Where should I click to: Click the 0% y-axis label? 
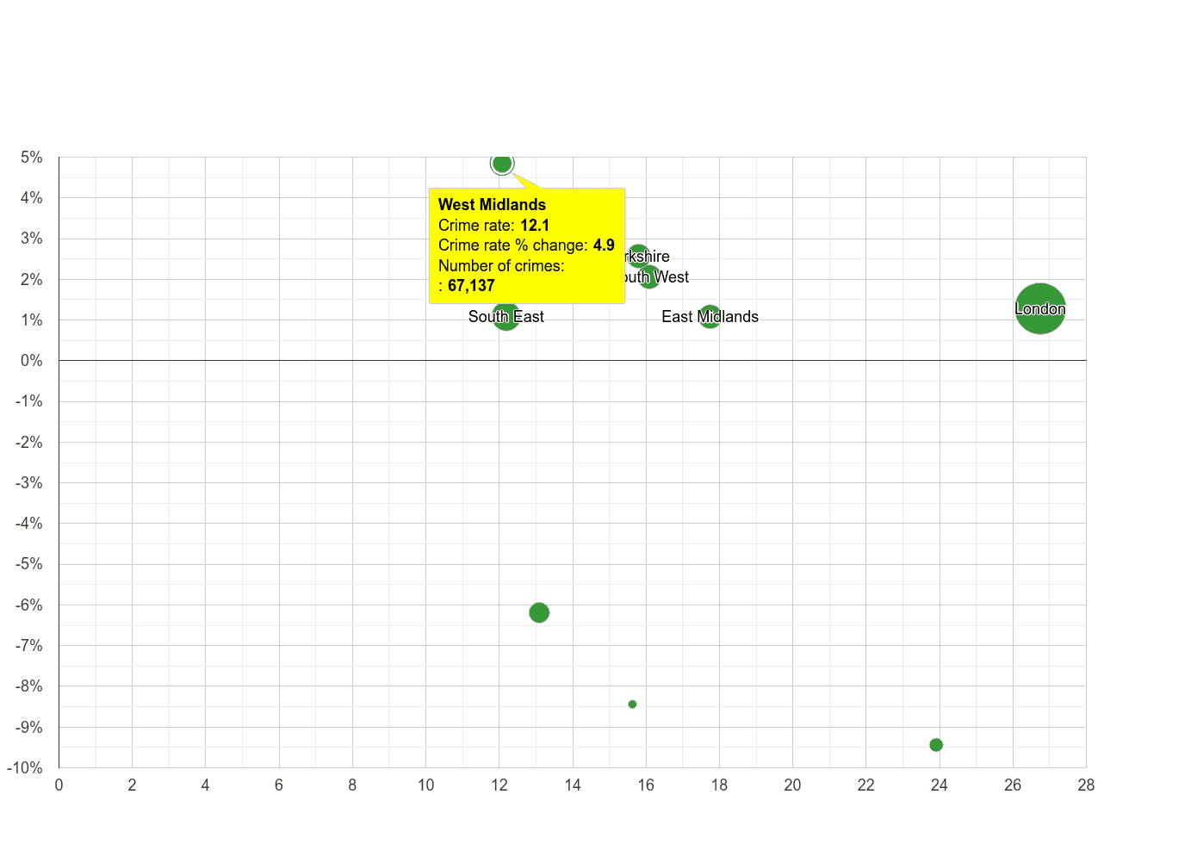coord(32,361)
